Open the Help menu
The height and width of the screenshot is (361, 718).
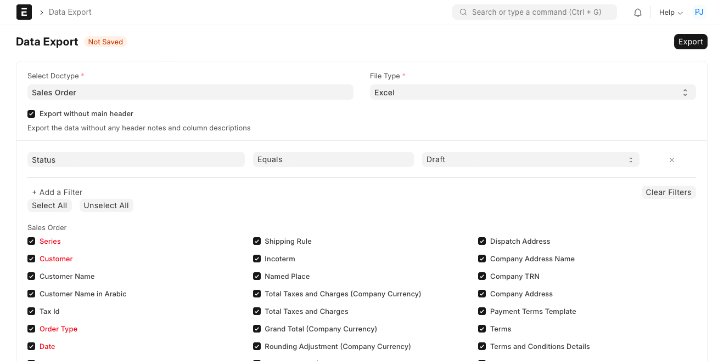click(x=670, y=13)
